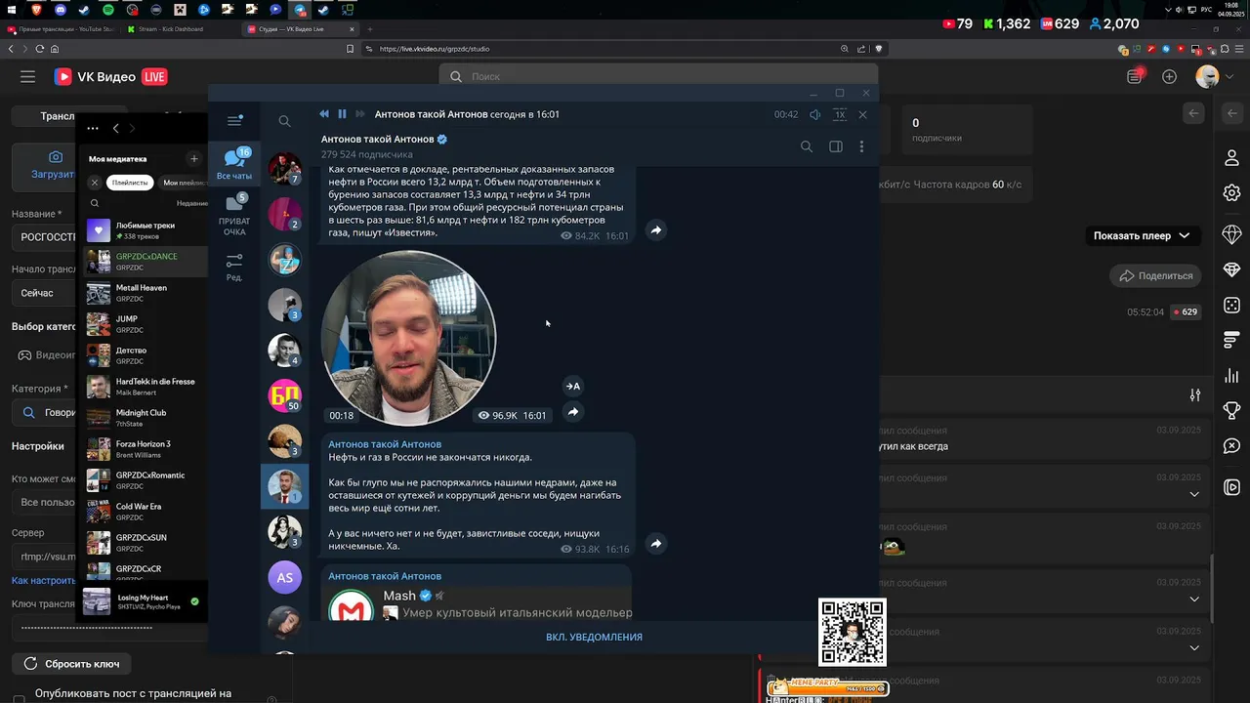Open VK Video main hamburger menu
Viewport: 1250px width, 703px height.
pyautogui.click(x=27, y=76)
